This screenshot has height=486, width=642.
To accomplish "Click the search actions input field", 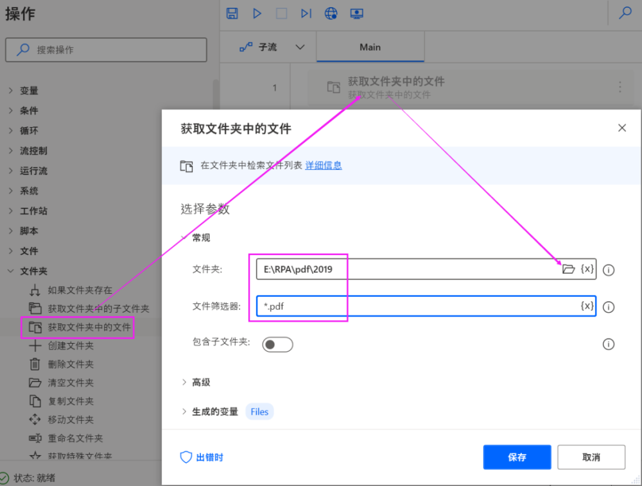I will 106,50.
